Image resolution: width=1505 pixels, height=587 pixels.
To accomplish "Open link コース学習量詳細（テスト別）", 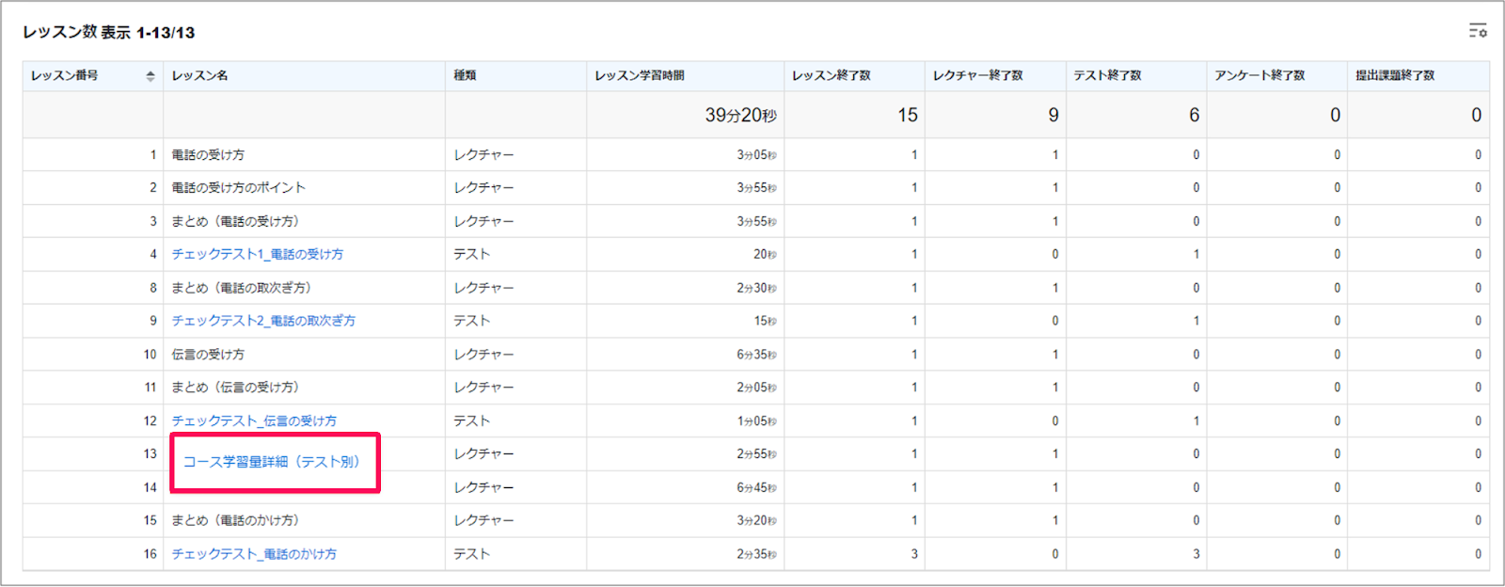I will (x=271, y=462).
